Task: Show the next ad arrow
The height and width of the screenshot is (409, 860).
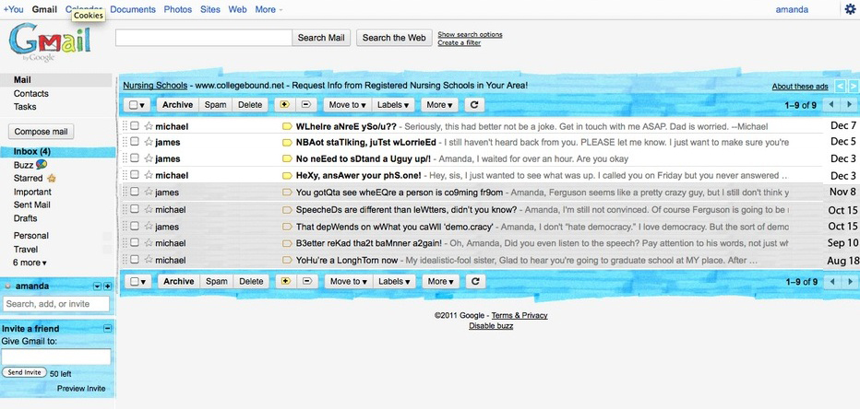Action: 853,86
